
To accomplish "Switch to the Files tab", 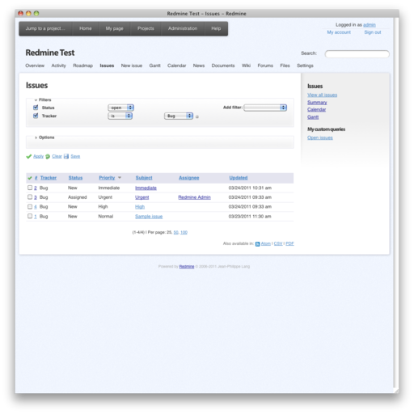I will [x=285, y=65].
